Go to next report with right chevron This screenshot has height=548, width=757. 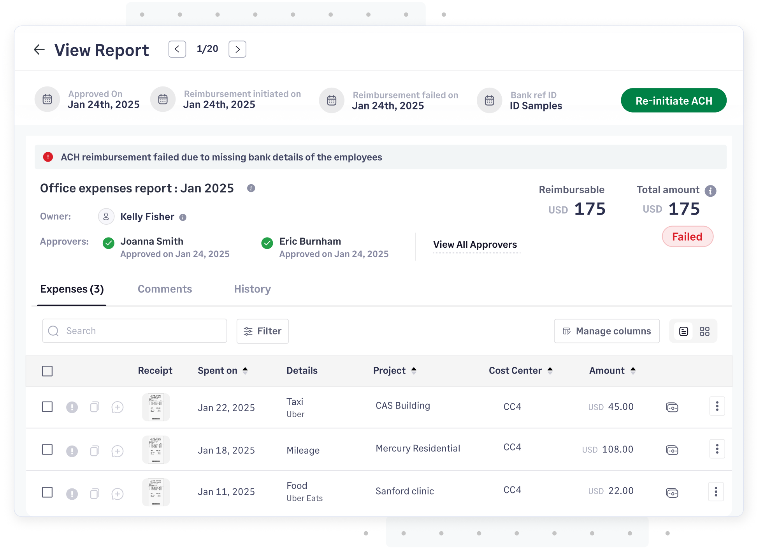click(237, 49)
